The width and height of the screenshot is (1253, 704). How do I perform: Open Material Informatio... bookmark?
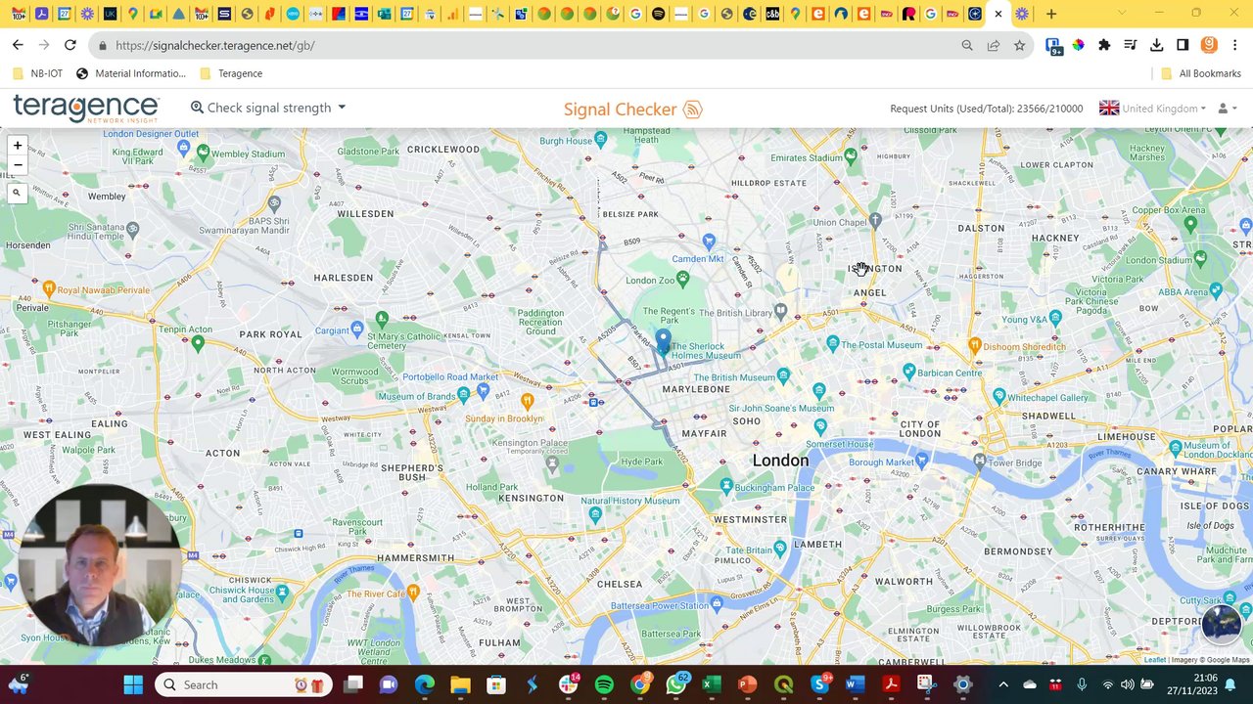130,73
